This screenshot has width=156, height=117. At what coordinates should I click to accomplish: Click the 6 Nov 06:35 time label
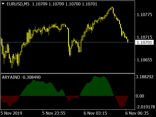pyautogui.click(x=137, y=113)
